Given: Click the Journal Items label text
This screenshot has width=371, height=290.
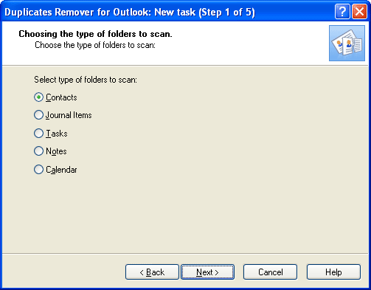Looking at the screenshot, I should (69, 115).
